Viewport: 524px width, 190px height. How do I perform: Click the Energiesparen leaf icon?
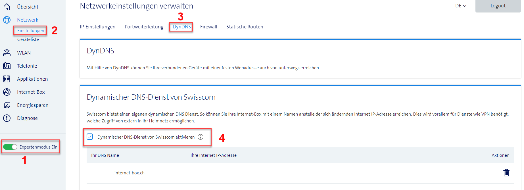pos(7,105)
